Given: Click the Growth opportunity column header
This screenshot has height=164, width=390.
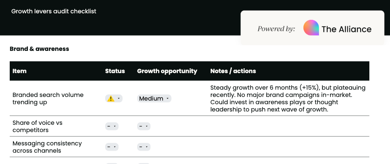Looking at the screenshot, I should pyautogui.click(x=167, y=71).
